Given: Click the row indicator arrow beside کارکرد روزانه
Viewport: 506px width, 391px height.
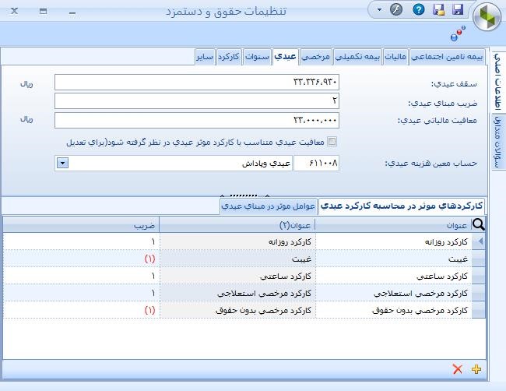Looking at the screenshot, I should click(479, 242).
